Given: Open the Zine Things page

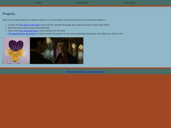Looking at the screenshot, I should click(130, 3).
